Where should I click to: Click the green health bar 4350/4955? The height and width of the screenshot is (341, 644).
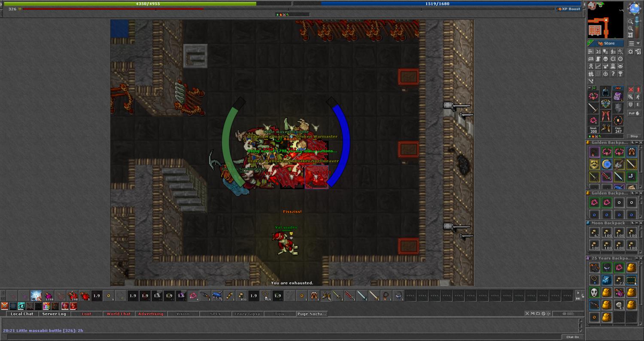148,3
